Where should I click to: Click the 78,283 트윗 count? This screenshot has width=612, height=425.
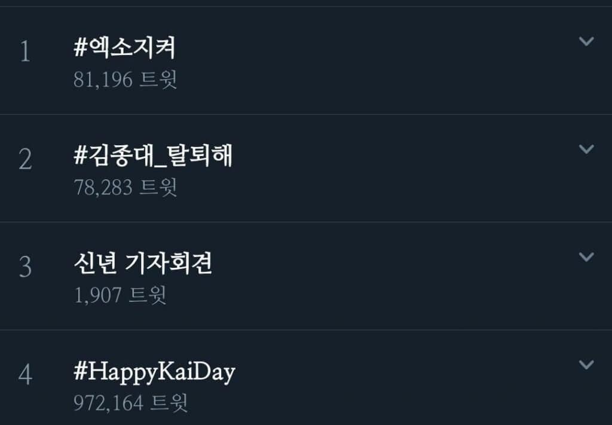[126, 187]
